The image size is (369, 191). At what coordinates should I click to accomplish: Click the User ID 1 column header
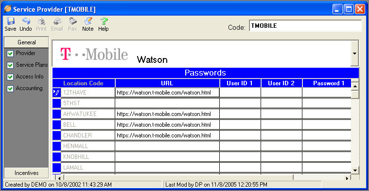coord(240,83)
